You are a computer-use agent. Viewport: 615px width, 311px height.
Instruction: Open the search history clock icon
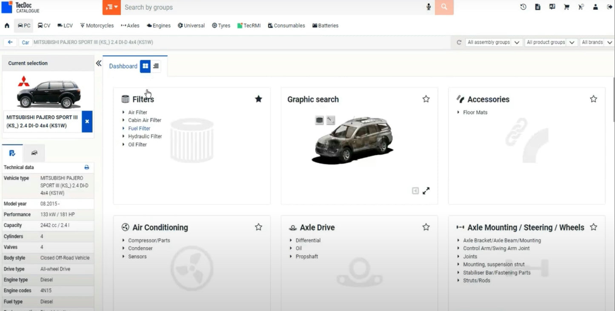[x=523, y=7]
